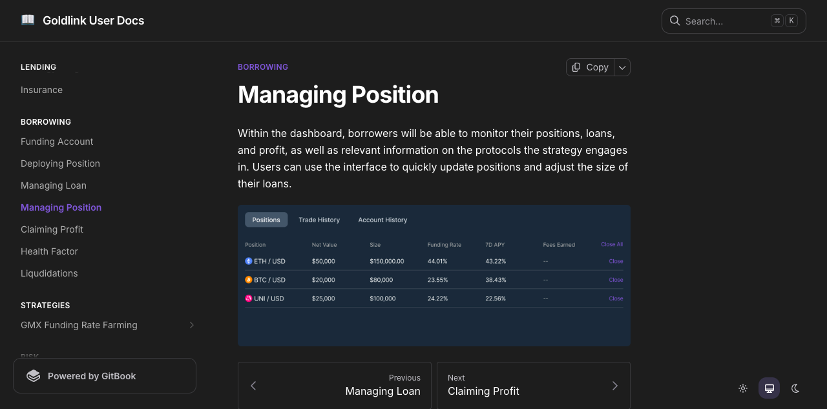Click the GitBook logo in the footer badge

[33, 375]
